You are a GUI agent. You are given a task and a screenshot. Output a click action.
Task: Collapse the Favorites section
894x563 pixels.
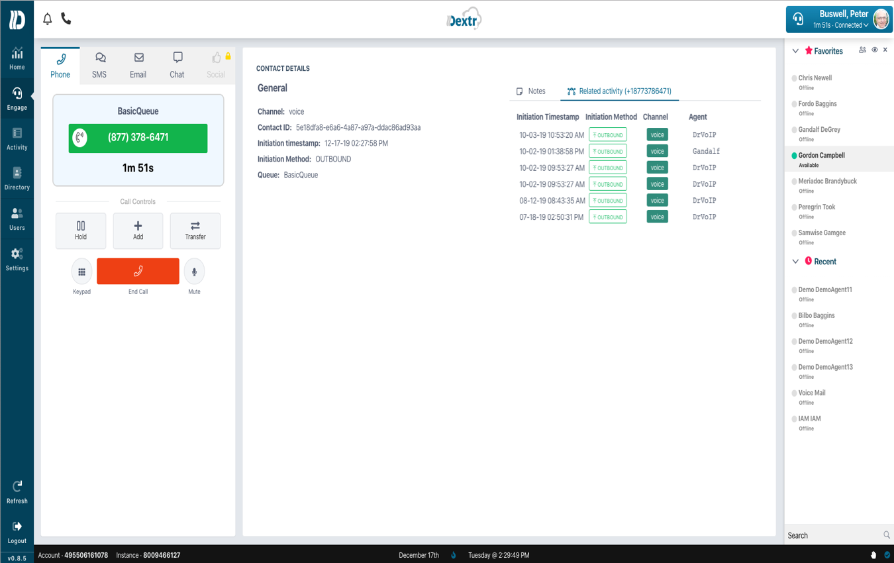click(x=795, y=51)
